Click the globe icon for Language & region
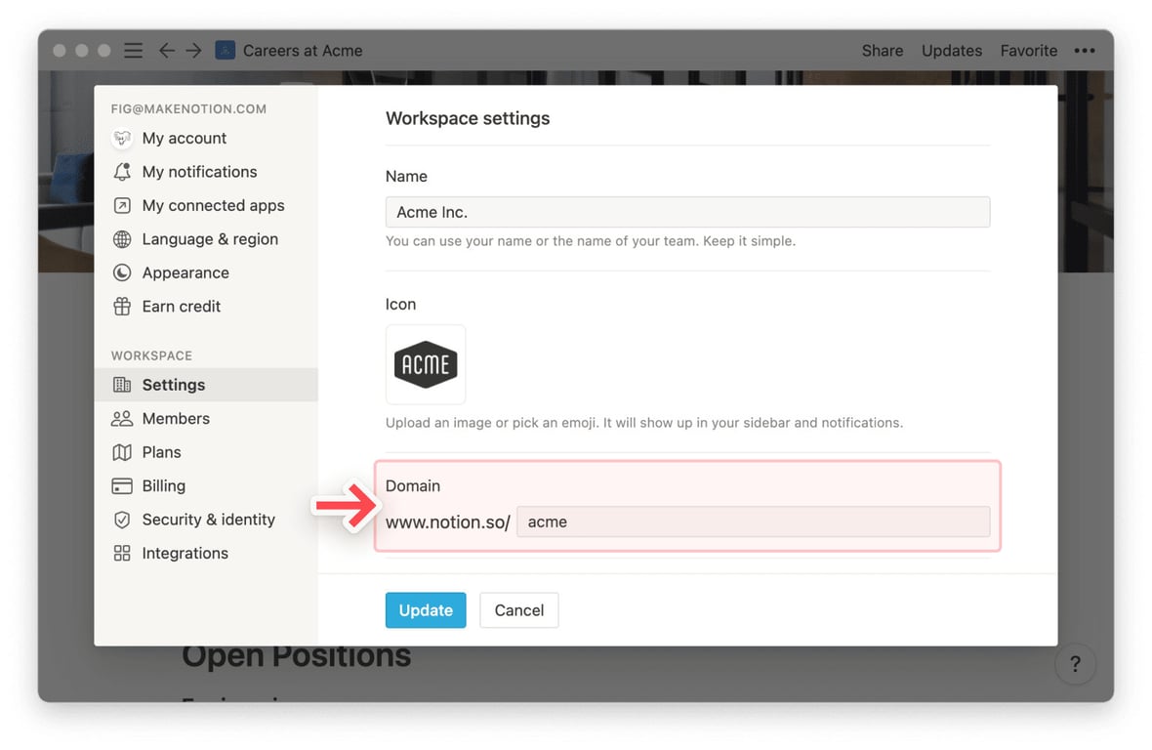 [x=122, y=239]
